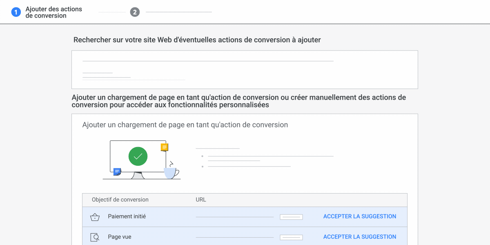Click the URL field in the Page vue row
The image size is (490, 245).
[235, 237]
